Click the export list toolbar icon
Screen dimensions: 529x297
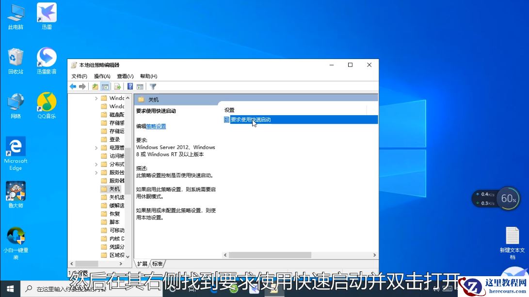point(118,87)
